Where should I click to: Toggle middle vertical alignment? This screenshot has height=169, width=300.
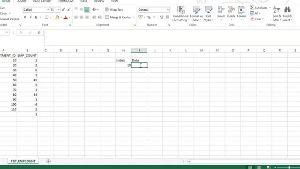(x=82, y=9)
